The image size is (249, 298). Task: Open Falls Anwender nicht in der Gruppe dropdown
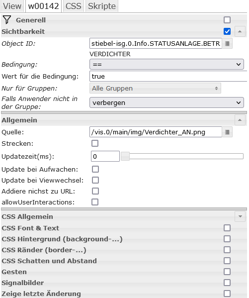(x=166, y=102)
